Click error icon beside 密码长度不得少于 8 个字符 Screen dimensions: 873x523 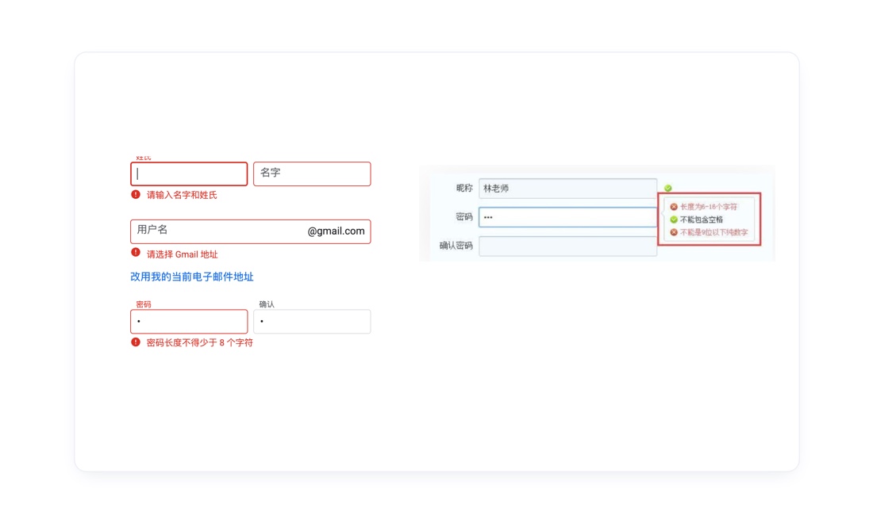click(136, 342)
